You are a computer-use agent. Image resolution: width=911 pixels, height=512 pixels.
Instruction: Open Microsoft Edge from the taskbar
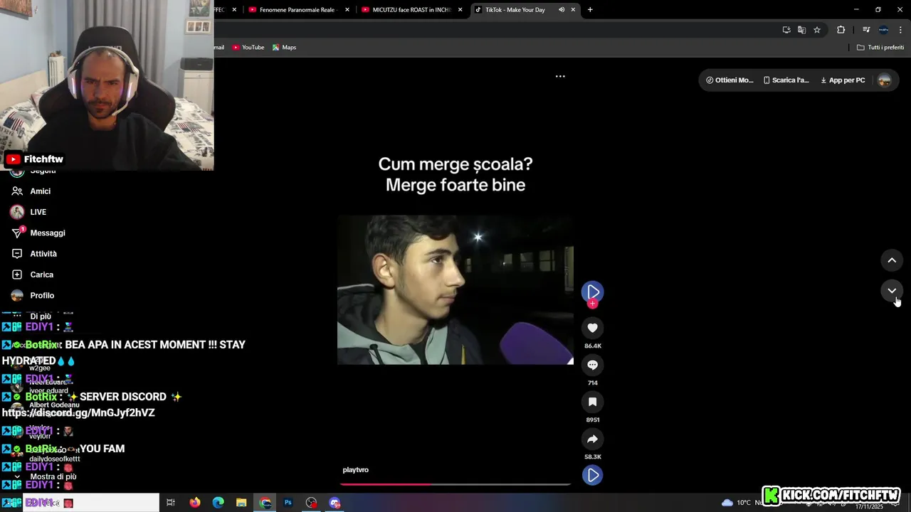pos(218,503)
